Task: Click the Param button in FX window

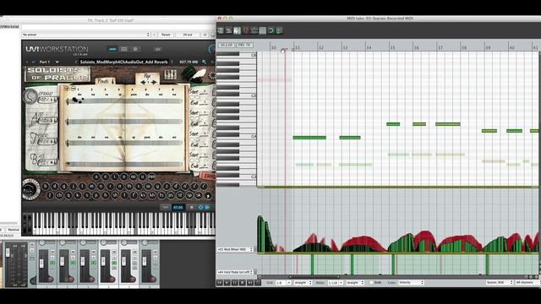Action: pos(166,35)
